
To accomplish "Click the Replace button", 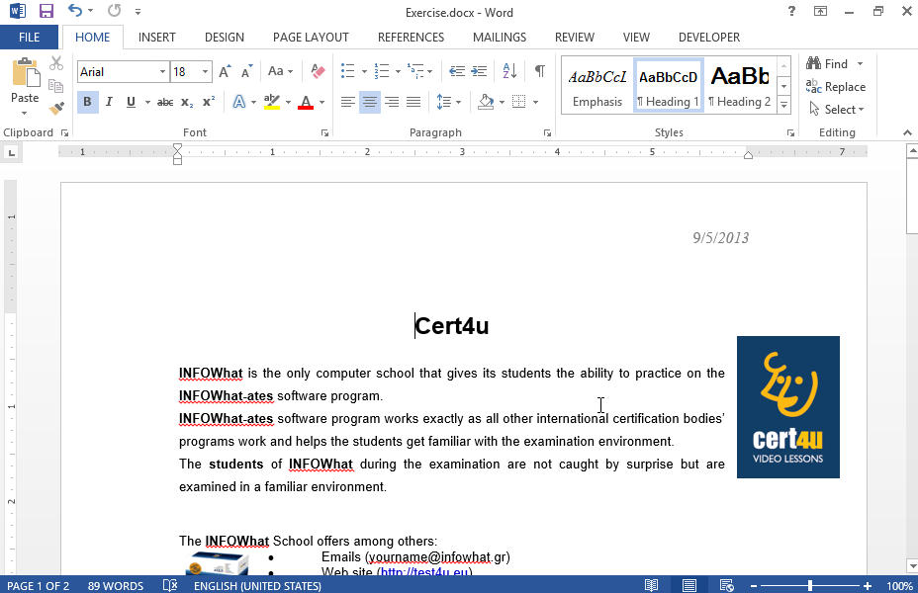I will [x=836, y=87].
